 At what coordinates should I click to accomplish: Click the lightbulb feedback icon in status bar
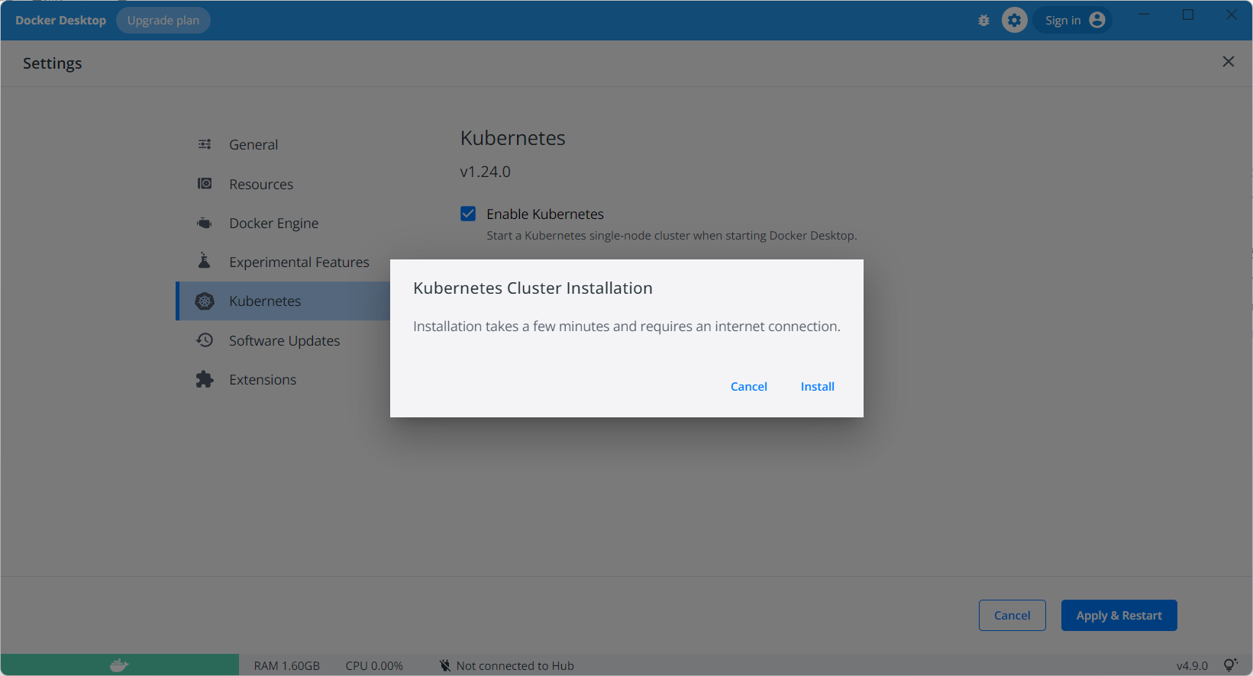click(x=1230, y=665)
